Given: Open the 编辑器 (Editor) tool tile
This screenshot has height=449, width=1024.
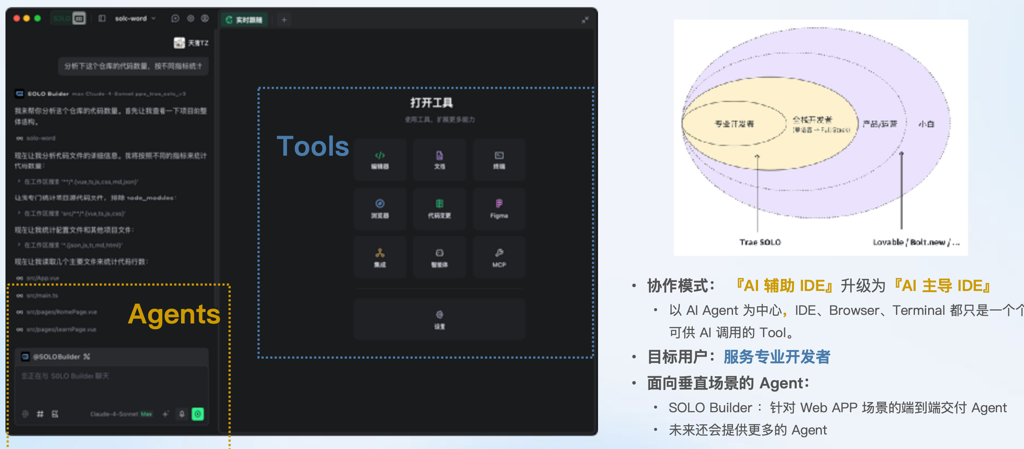Looking at the screenshot, I should 380,160.
